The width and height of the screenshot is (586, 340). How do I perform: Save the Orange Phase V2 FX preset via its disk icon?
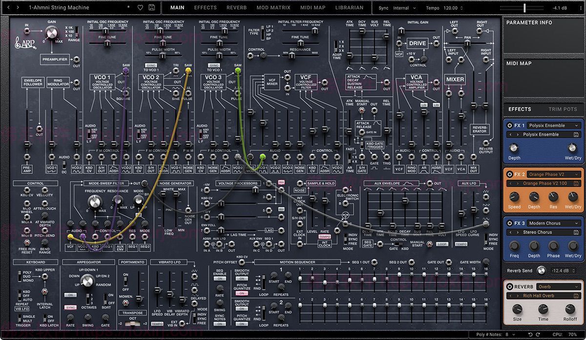pos(576,183)
